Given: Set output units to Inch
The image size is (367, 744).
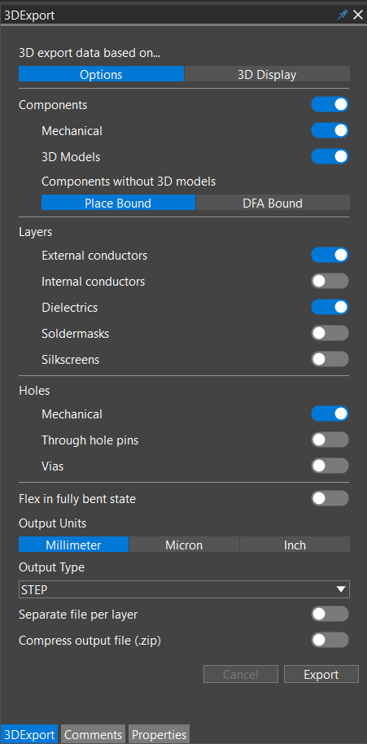Looking at the screenshot, I should [295, 545].
